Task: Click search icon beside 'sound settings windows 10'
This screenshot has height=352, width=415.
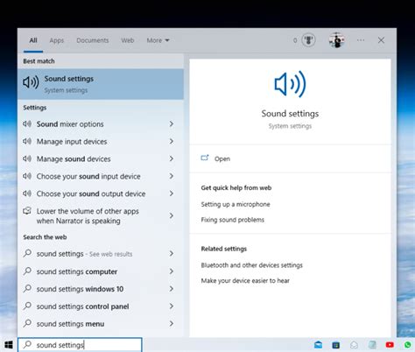Action: point(27,288)
